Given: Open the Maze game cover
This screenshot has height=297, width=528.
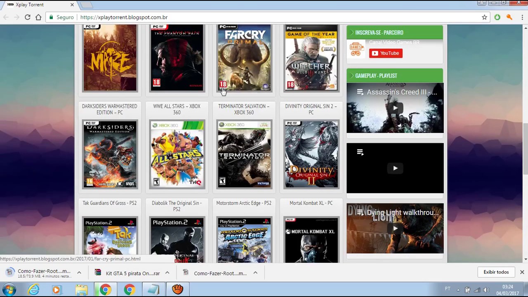Looking at the screenshot, I should pyautogui.click(x=110, y=58).
